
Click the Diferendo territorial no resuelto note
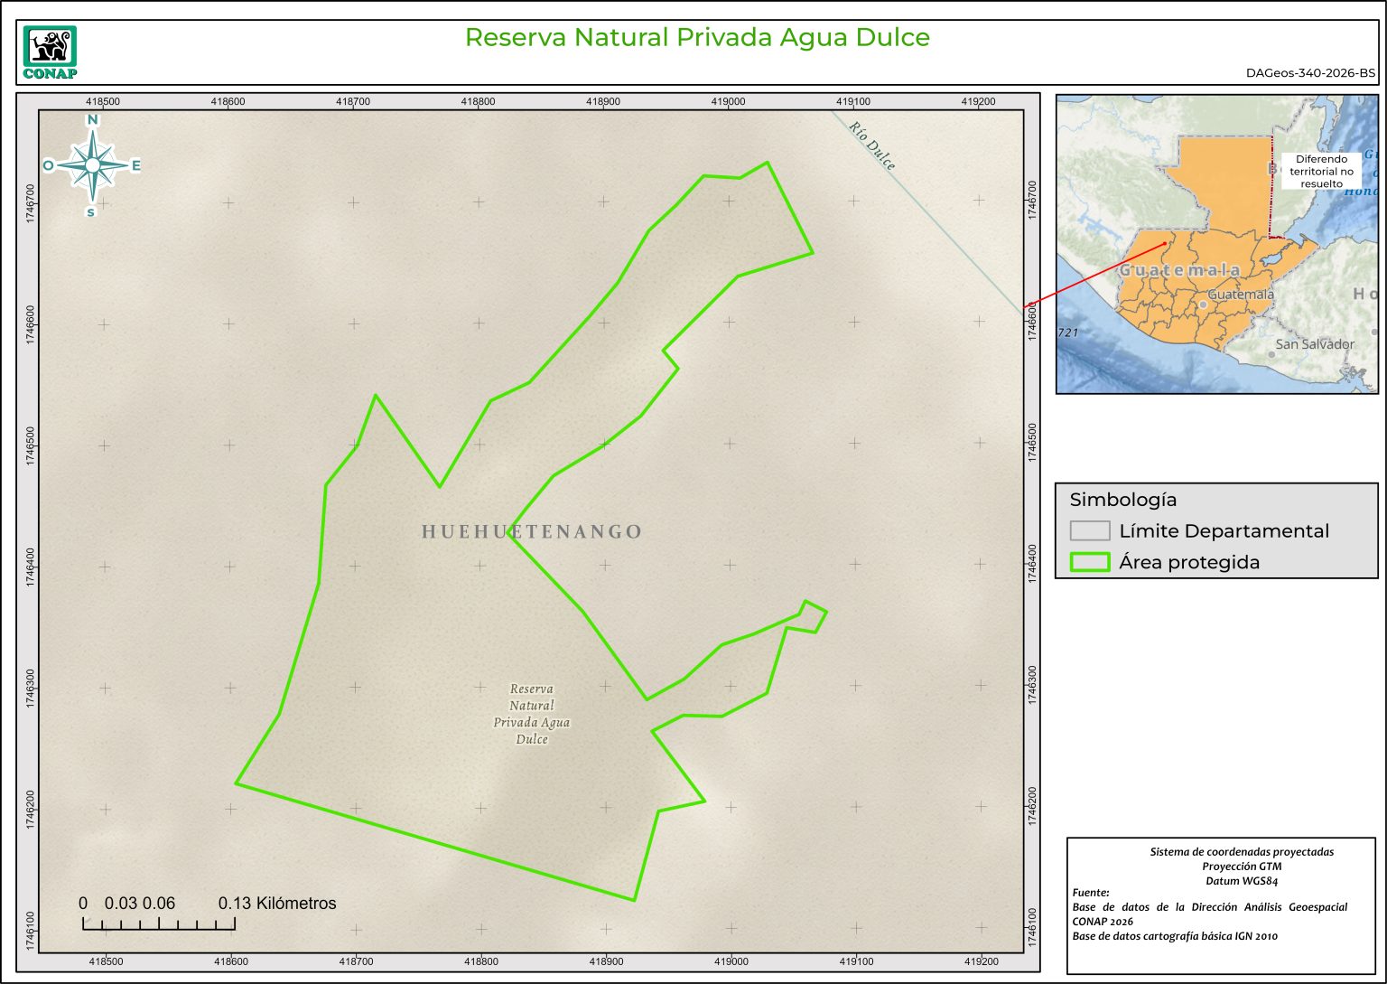pos(1321,171)
